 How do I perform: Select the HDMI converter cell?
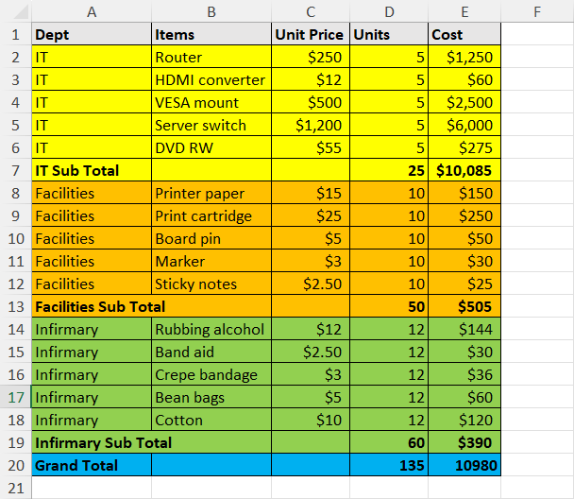point(211,80)
